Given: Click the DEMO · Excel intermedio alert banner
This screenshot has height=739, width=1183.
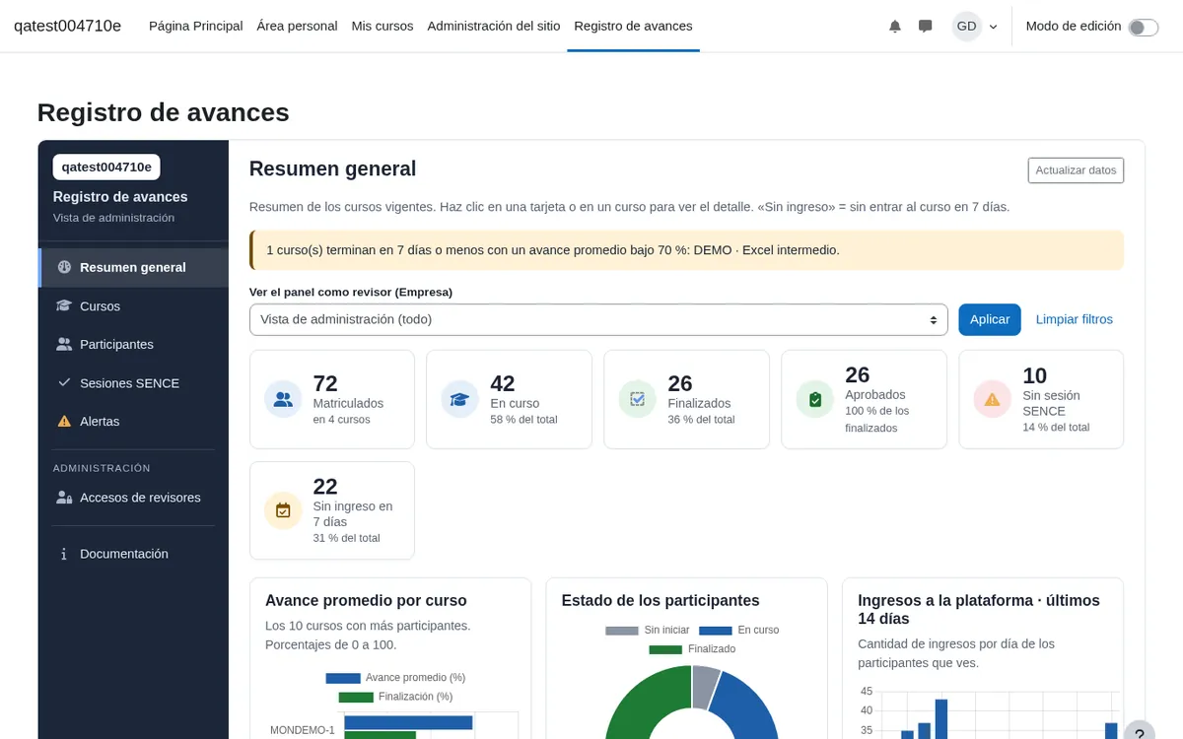Looking at the screenshot, I should (686, 250).
